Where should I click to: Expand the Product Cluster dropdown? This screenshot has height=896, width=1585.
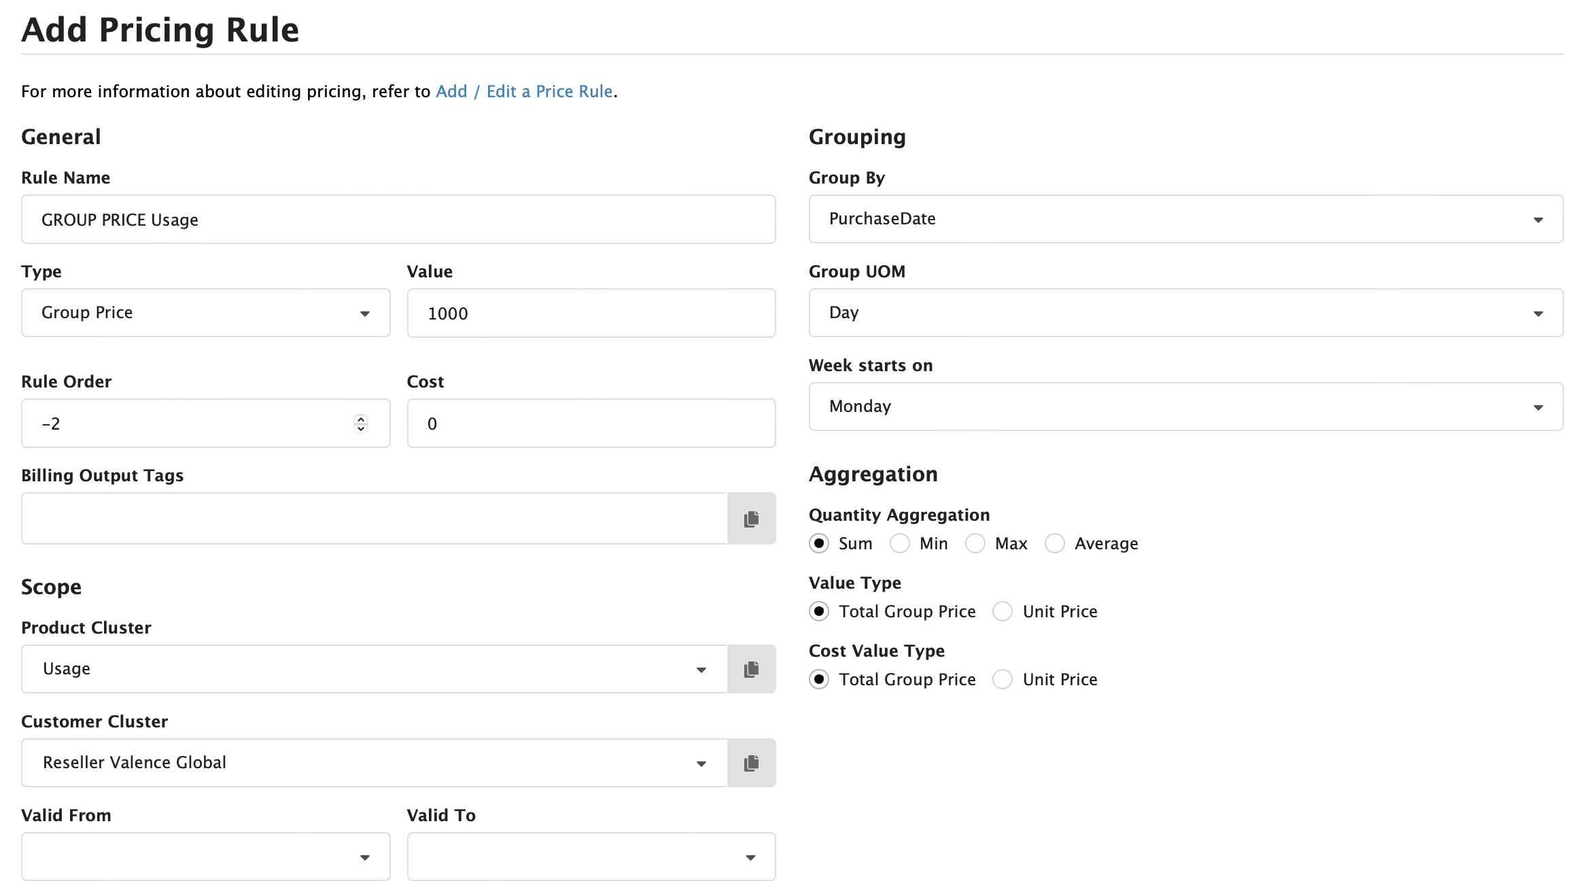pos(702,669)
